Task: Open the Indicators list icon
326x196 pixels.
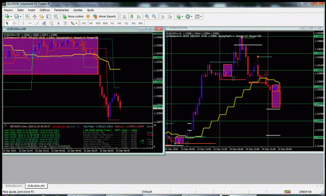Action: coord(178,16)
